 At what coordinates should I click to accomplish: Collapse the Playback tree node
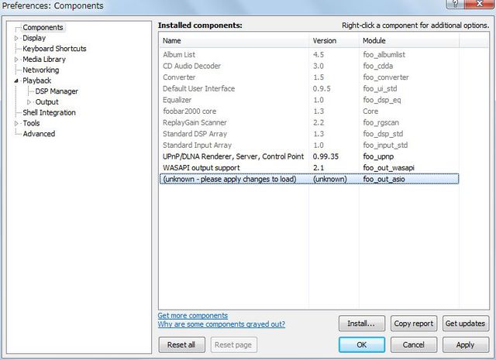(16, 81)
